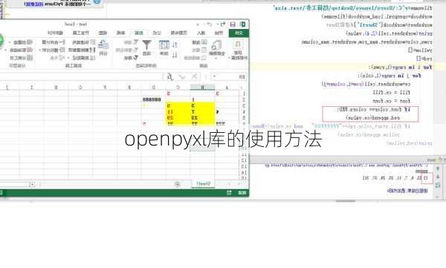Click the Flash Fill (快速填充) button
The image size is (446, 268).
click(x=83, y=42)
